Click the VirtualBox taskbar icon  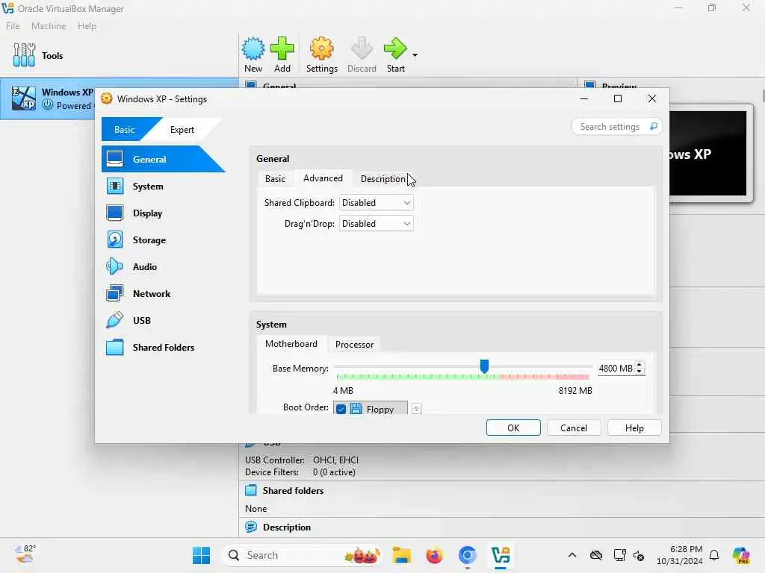pyautogui.click(x=501, y=555)
